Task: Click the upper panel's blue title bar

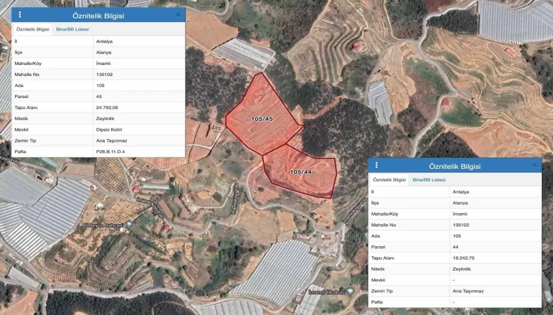Action: click(98, 15)
